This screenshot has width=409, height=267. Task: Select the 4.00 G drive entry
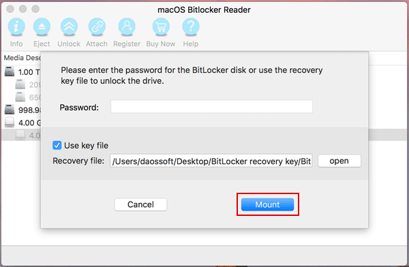(x=22, y=123)
